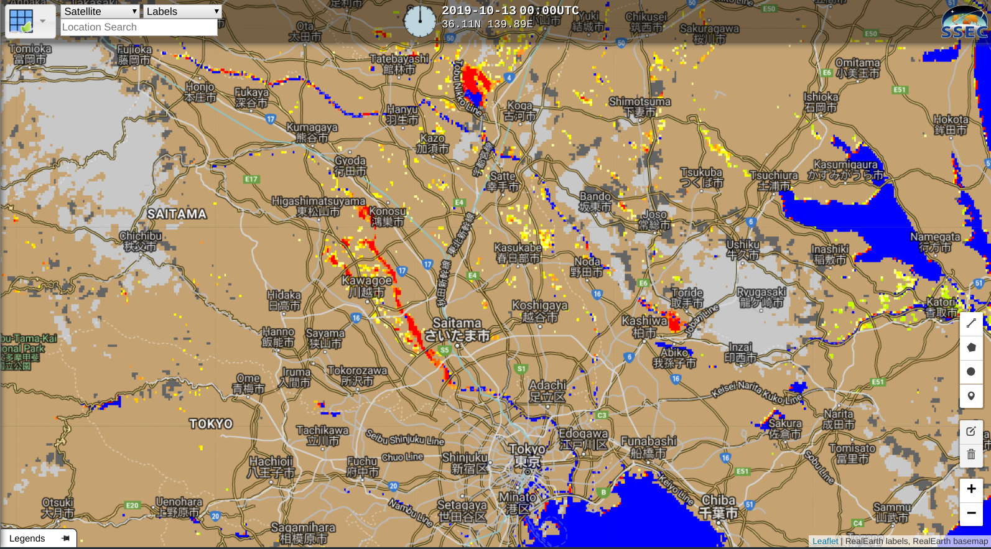Click the Tsuchiura city map label
Viewport: 991px width, 549px height.
pyautogui.click(x=774, y=180)
